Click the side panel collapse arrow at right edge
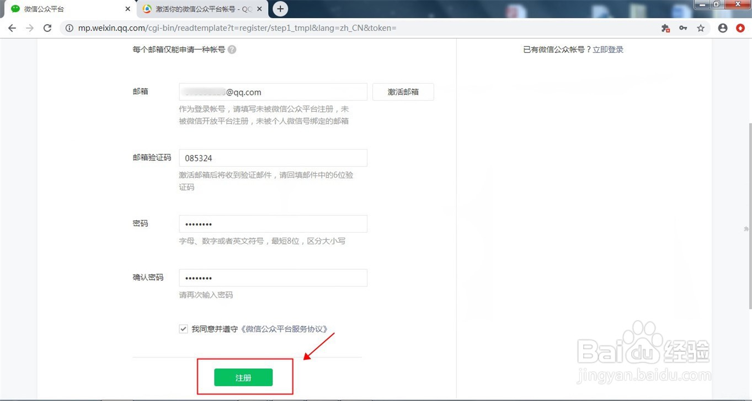Viewport: 752px width, 401px height. point(746,228)
